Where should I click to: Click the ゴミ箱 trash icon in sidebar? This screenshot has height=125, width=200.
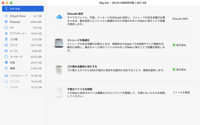tap(6, 39)
